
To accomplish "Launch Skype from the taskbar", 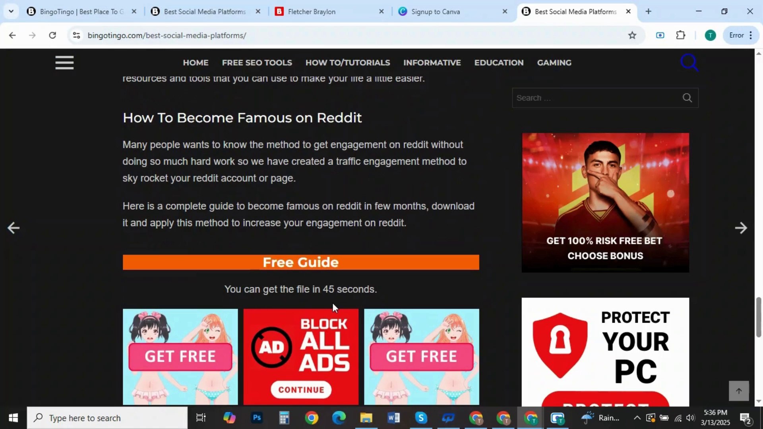I will [x=421, y=417].
